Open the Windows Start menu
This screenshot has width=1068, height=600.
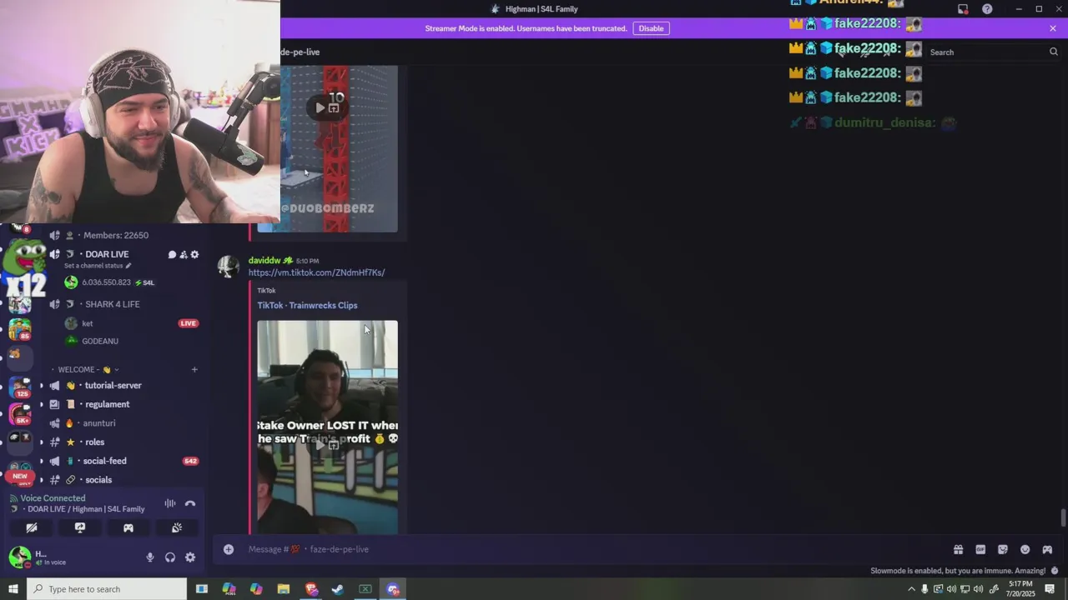tap(13, 589)
